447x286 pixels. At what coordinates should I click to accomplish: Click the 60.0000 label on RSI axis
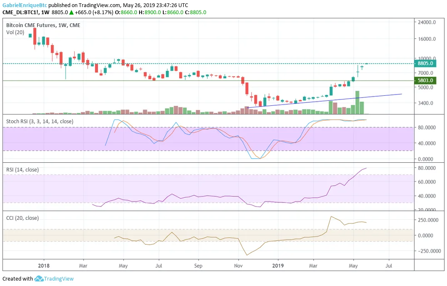(x=427, y=182)
